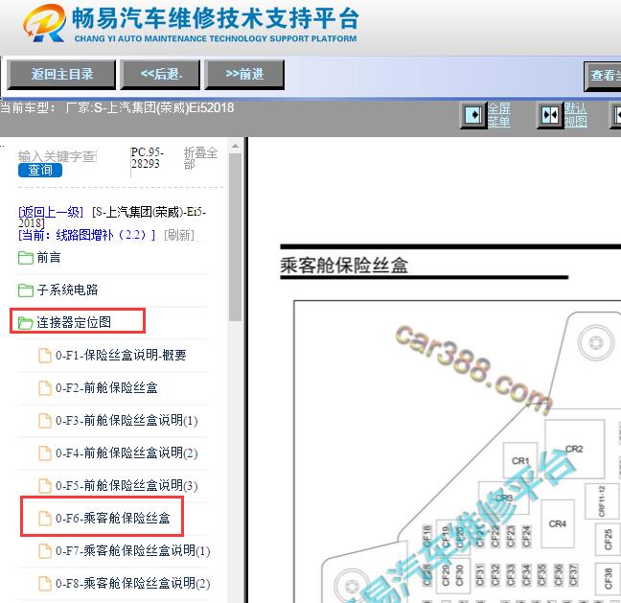Open 0-F7-乘客舱保险丝盒说明(1)

[132, 550]
